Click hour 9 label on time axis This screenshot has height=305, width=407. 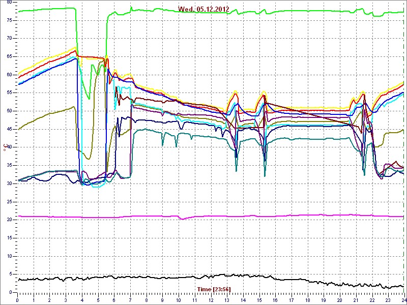point(162,299)
